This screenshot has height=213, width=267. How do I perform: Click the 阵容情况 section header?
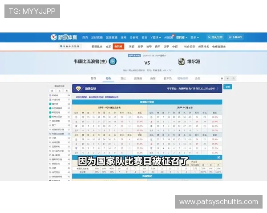coord(147,176)
